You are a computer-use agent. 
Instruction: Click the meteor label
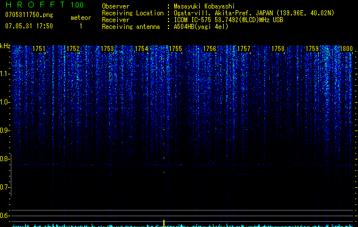(x=81, y=18)
